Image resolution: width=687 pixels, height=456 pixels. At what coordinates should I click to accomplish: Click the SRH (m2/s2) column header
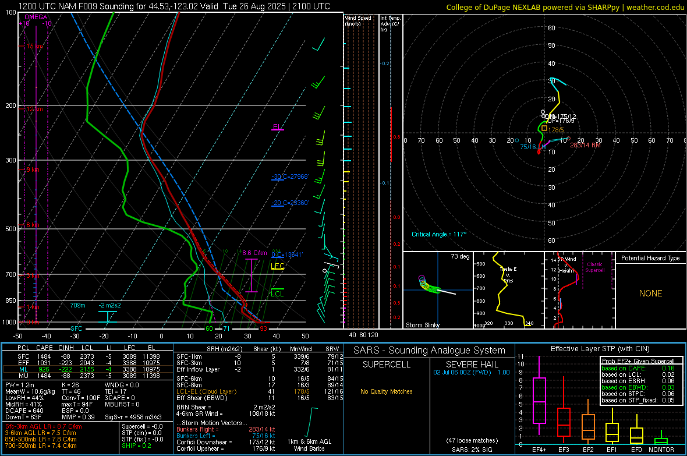point(224,349)
